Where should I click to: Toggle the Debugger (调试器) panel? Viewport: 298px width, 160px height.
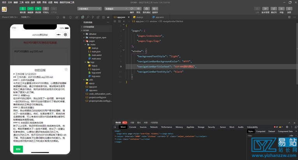(38, 8)
